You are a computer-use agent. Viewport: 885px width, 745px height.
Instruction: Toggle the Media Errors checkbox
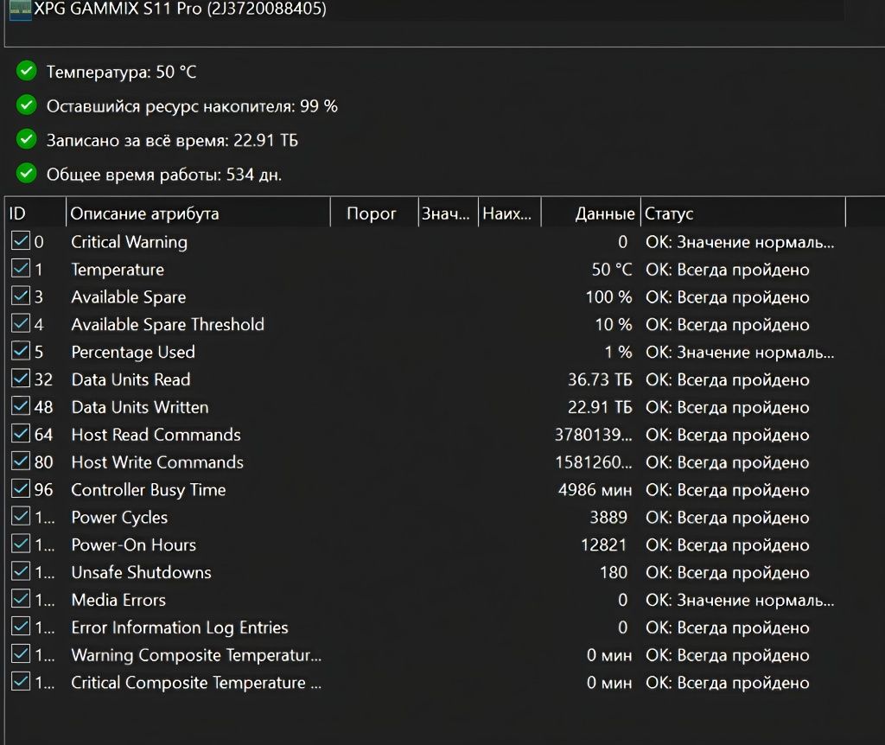coord(21,599)
